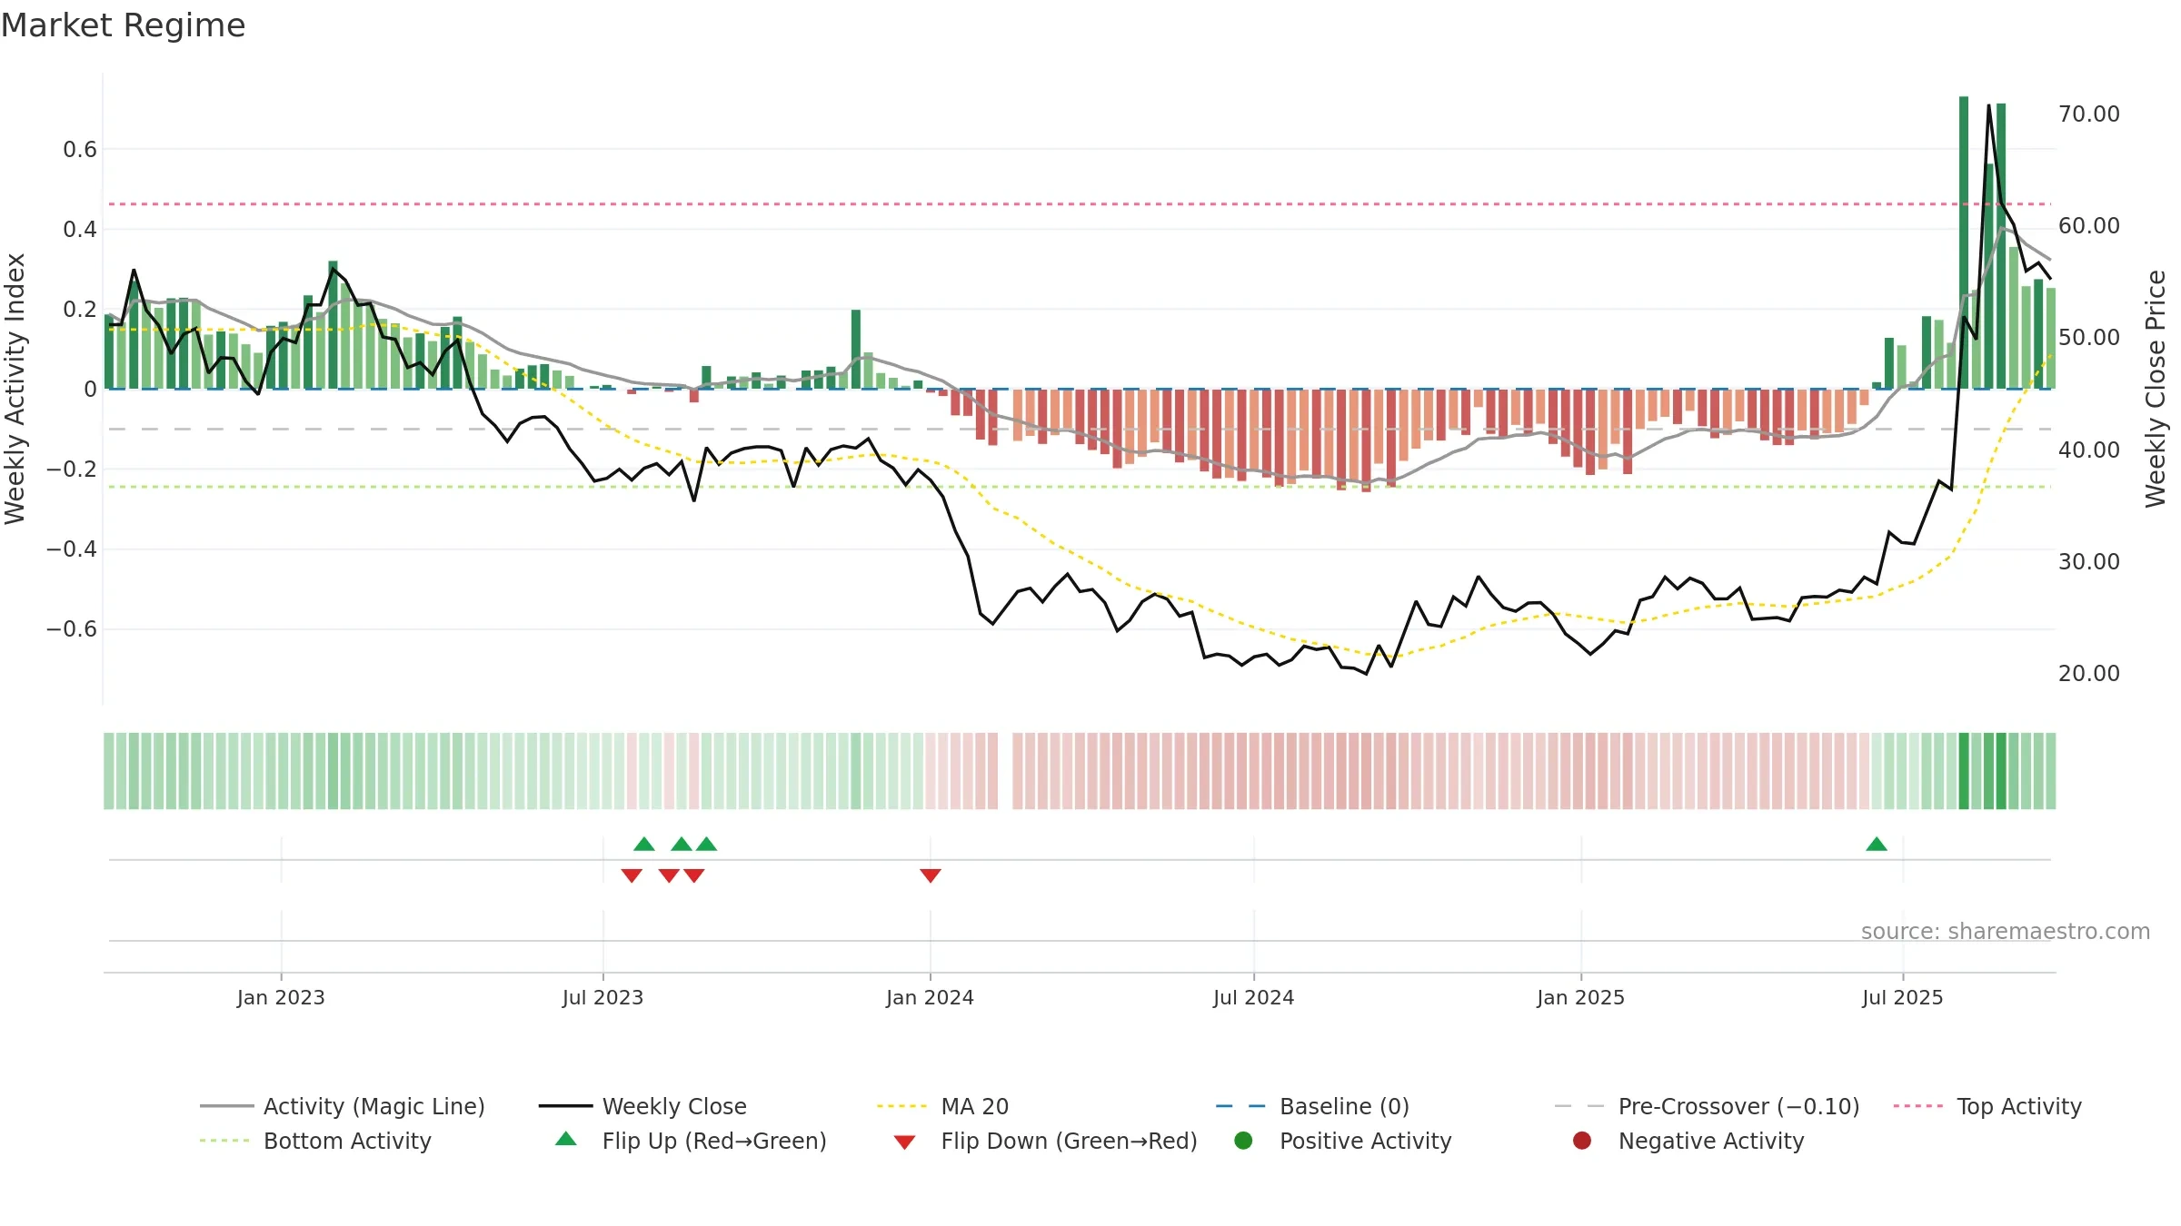Click the Jul 2025 x-axis label
2181x1226 pixels.
[1902, 997]
